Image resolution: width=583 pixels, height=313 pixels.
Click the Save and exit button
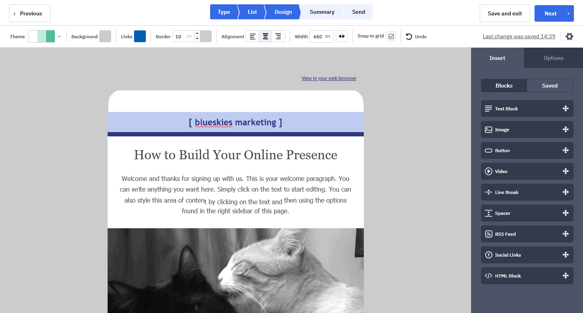[505, 13]
